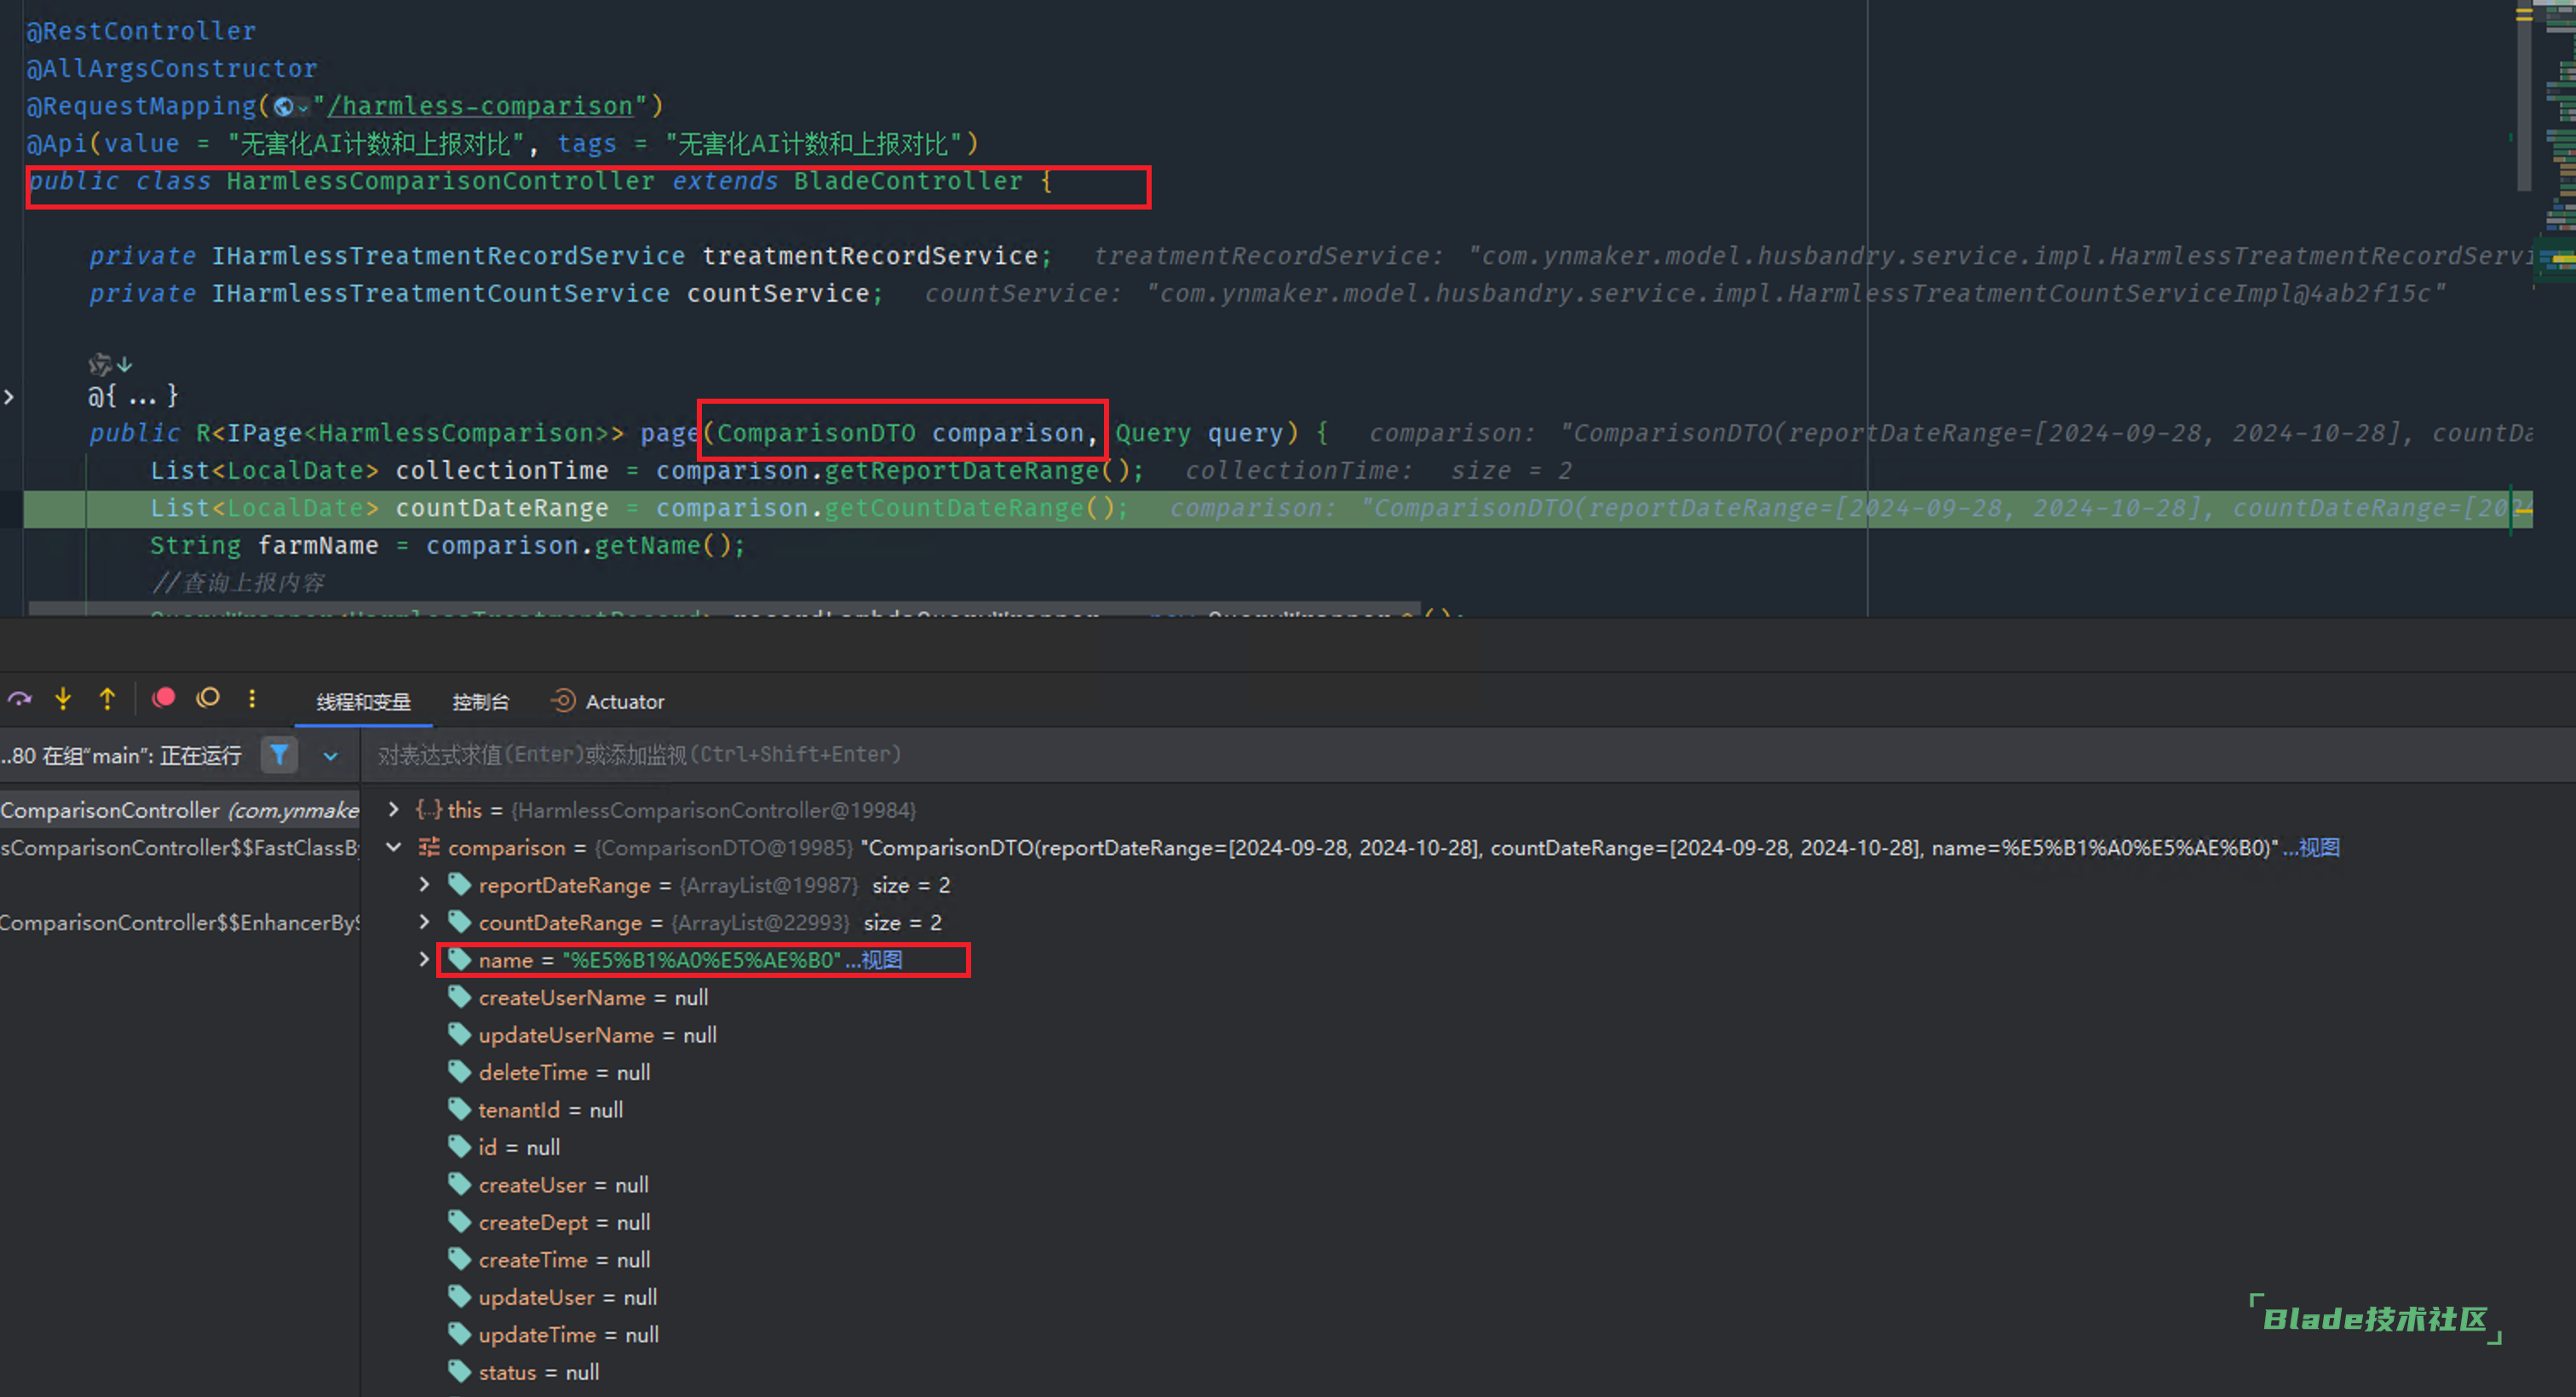Click the Actuator tab icon

563,701
